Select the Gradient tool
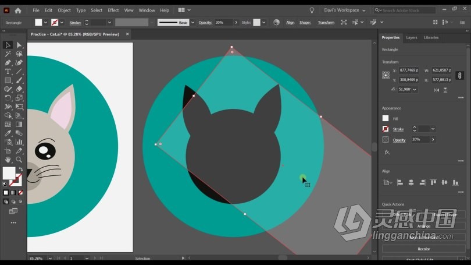This screenshot has height=265, width=471. [x=19, y=124]
